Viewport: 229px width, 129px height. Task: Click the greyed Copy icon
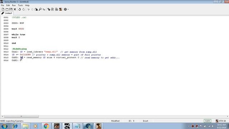click(x=32, y=9)
